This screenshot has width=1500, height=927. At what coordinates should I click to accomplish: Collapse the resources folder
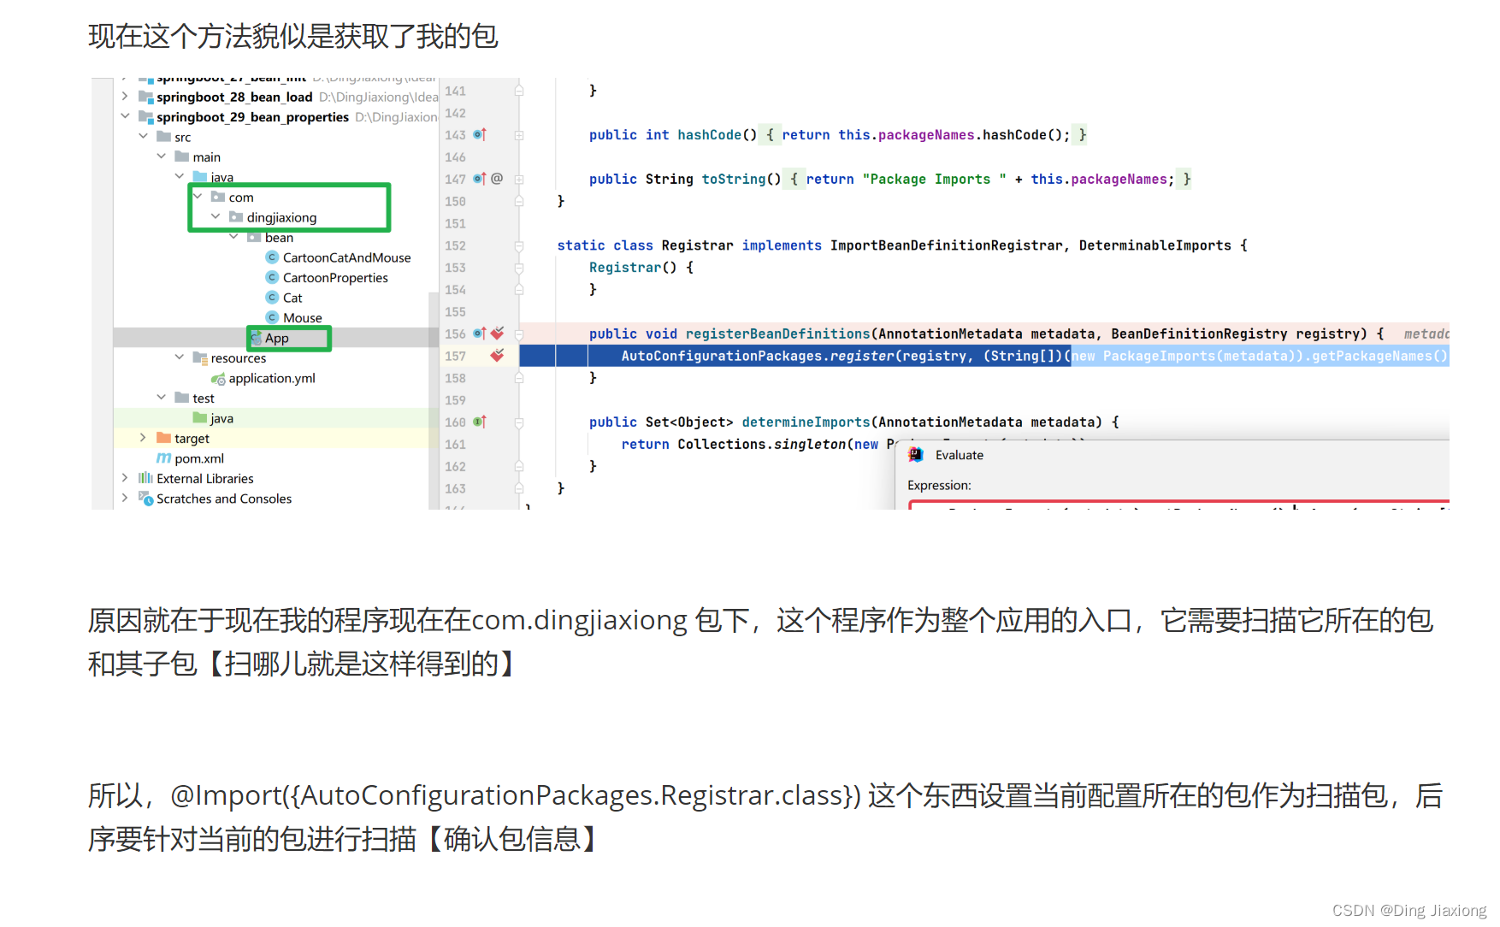180,357
